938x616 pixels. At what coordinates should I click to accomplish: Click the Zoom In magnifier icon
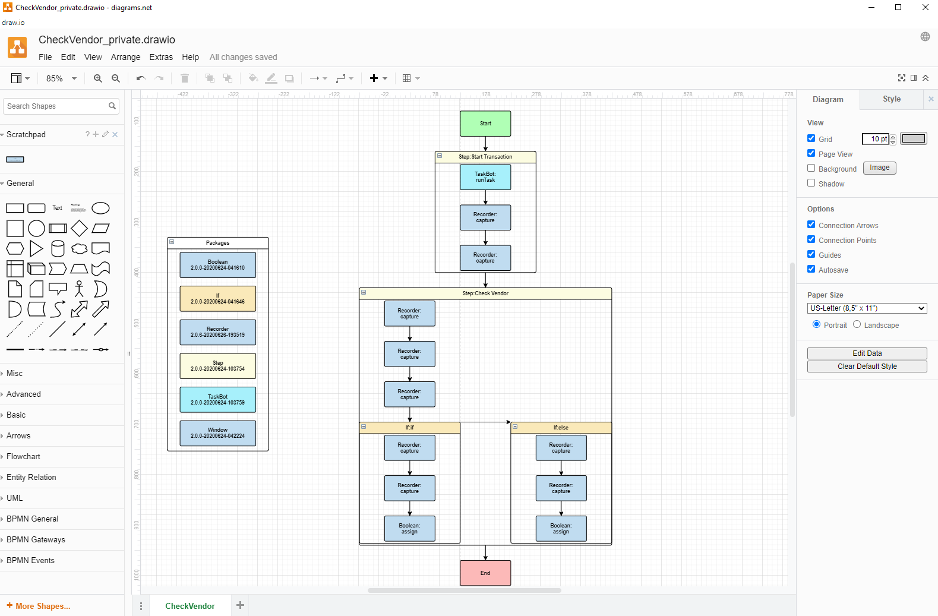coord(98,78)
